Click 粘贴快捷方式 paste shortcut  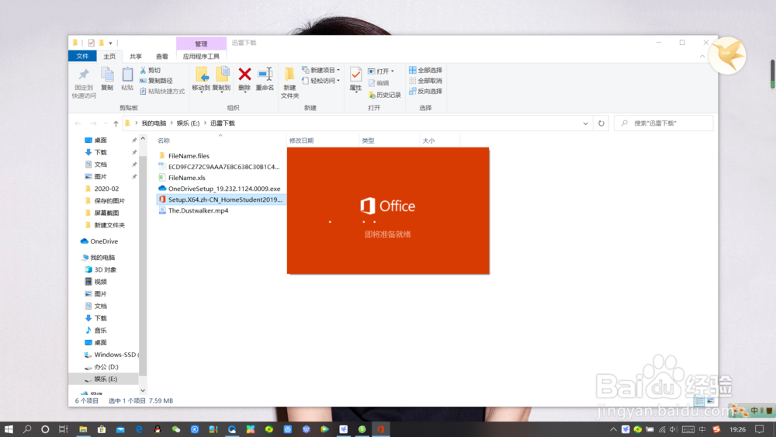(x=162, y=91)
